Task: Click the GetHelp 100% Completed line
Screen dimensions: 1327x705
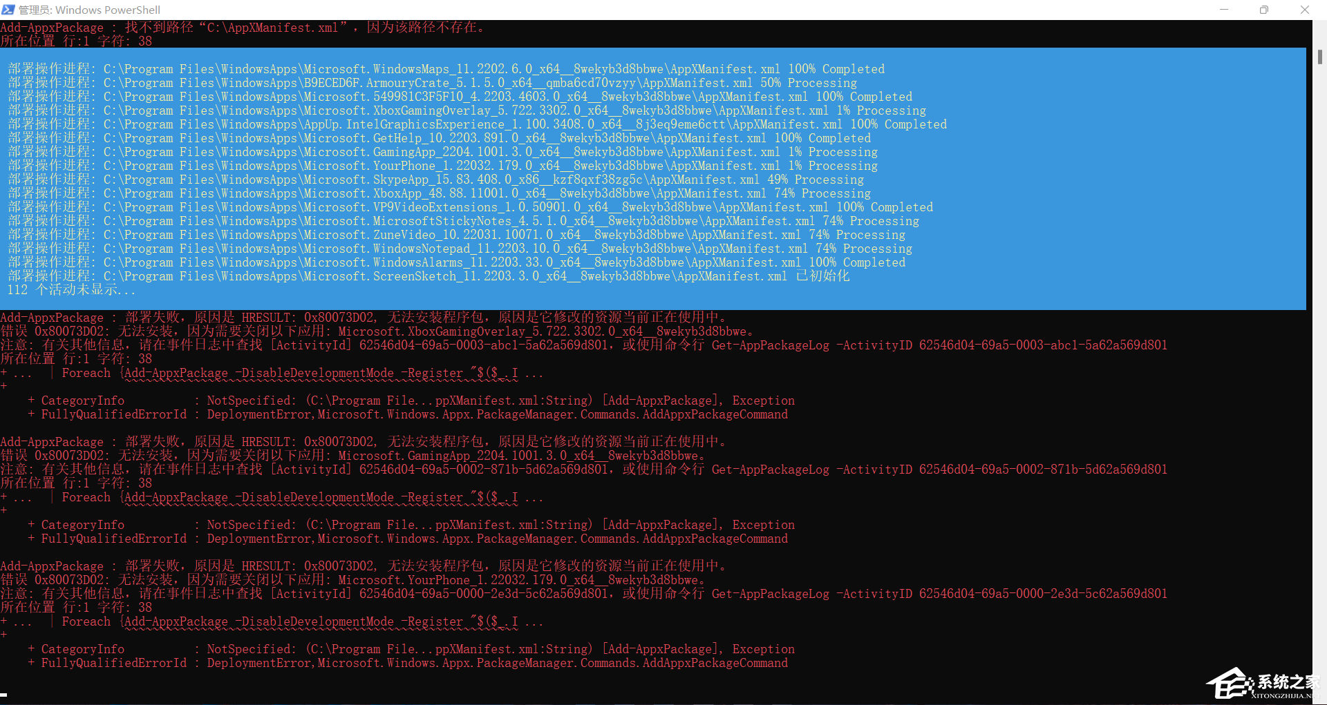Action: coord(440,138)
